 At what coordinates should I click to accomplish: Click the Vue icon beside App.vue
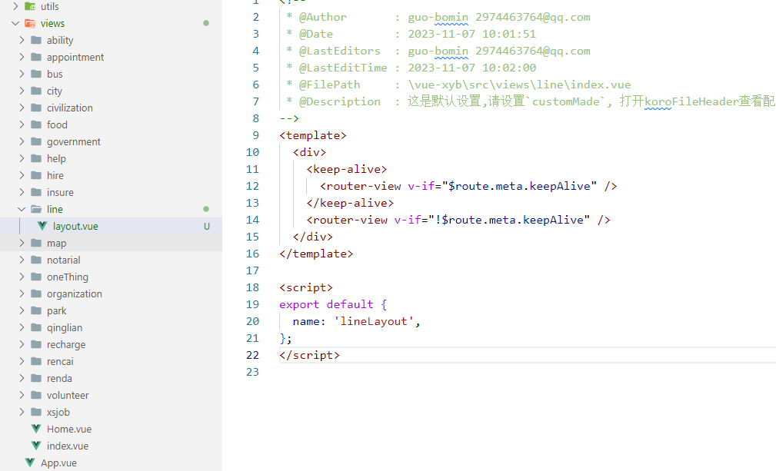tap(30, 463)
